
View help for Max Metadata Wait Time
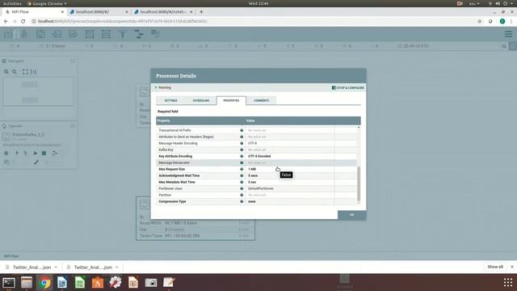tap(242, 182)
